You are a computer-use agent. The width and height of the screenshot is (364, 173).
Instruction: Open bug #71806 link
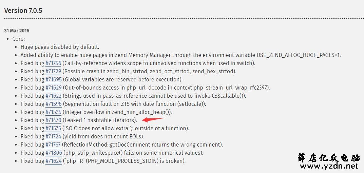pyautogui.click(x=54, y=153)
